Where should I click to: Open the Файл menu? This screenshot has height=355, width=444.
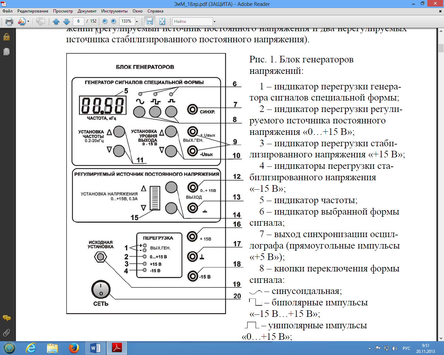pyautogui.click(x=7, y=11)
